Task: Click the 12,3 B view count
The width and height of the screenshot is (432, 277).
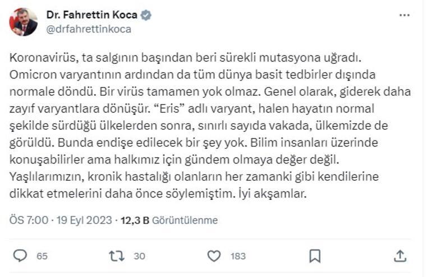Action: [x=135, y=220]
